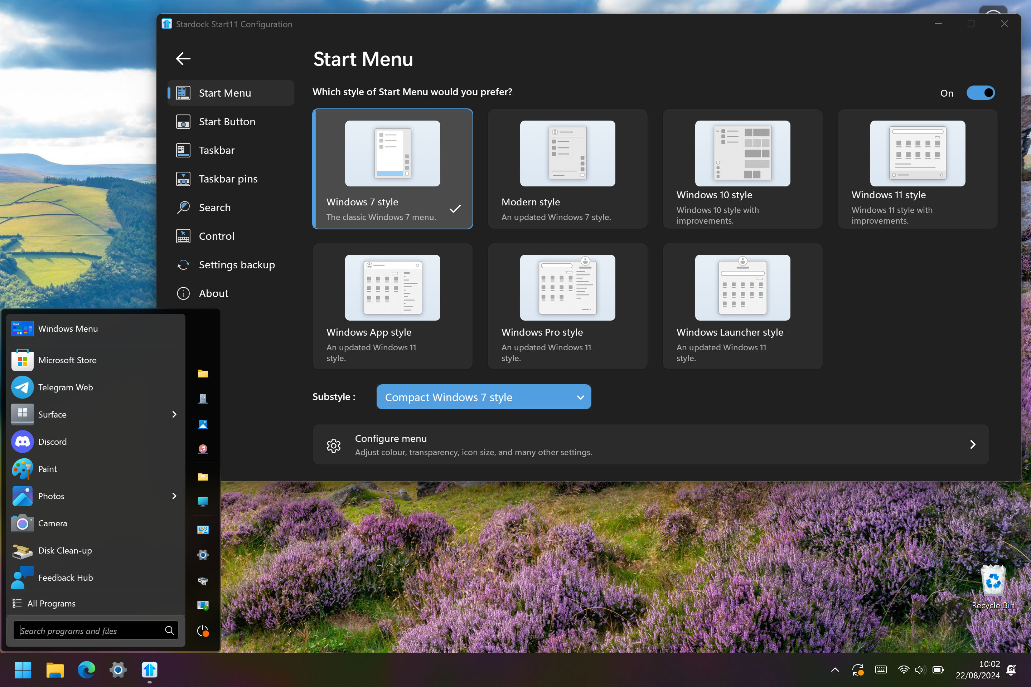1031x687 pixels.
Task: Switch to the Control section
Action: [231, 236]
